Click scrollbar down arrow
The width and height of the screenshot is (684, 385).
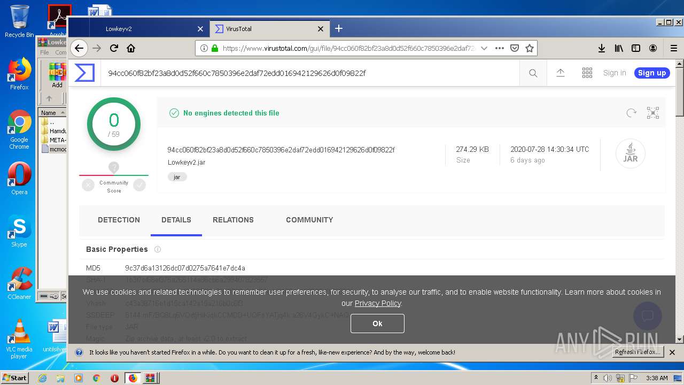(680, 340)
